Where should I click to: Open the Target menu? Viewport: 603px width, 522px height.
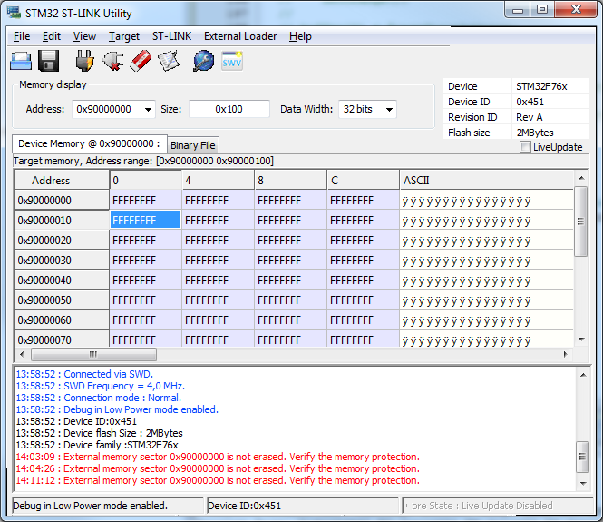[124, 36]
